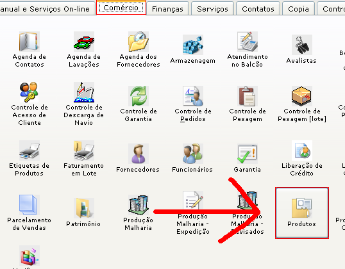This screenshot has height=269, width=345.
Task: Open Patrimônio folder icon
Action: (x=84, y=208)
